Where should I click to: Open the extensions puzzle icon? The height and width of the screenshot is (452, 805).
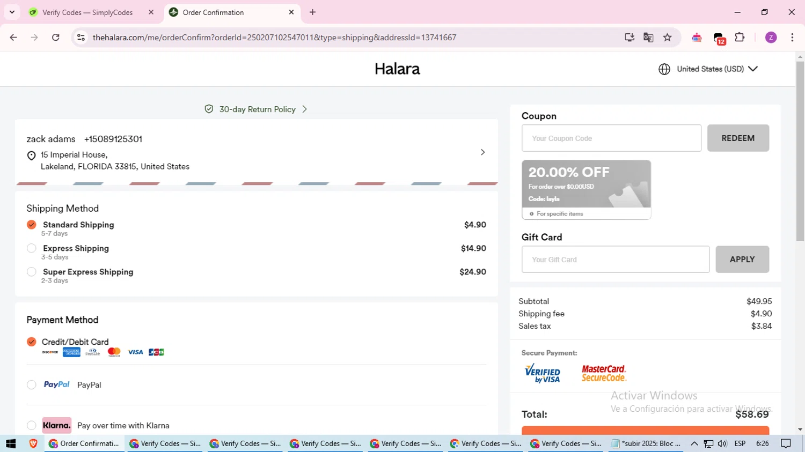point(740,38)
